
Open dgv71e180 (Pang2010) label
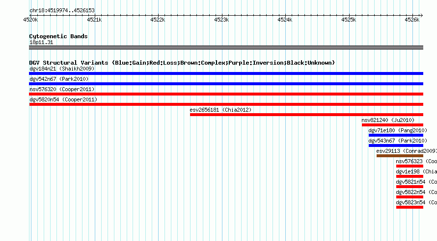pos(398,130)
